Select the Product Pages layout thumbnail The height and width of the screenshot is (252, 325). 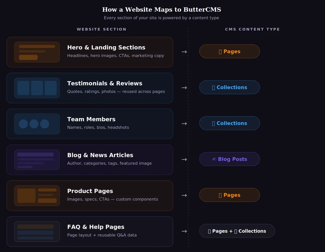37,196
